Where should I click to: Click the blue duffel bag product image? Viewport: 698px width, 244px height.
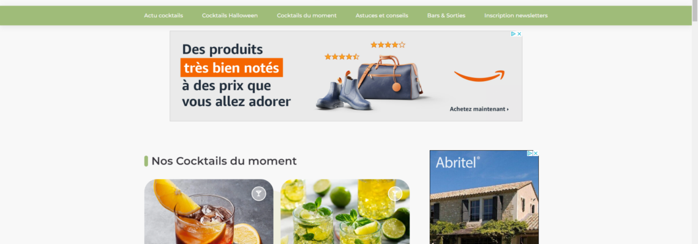click(389, 77)
